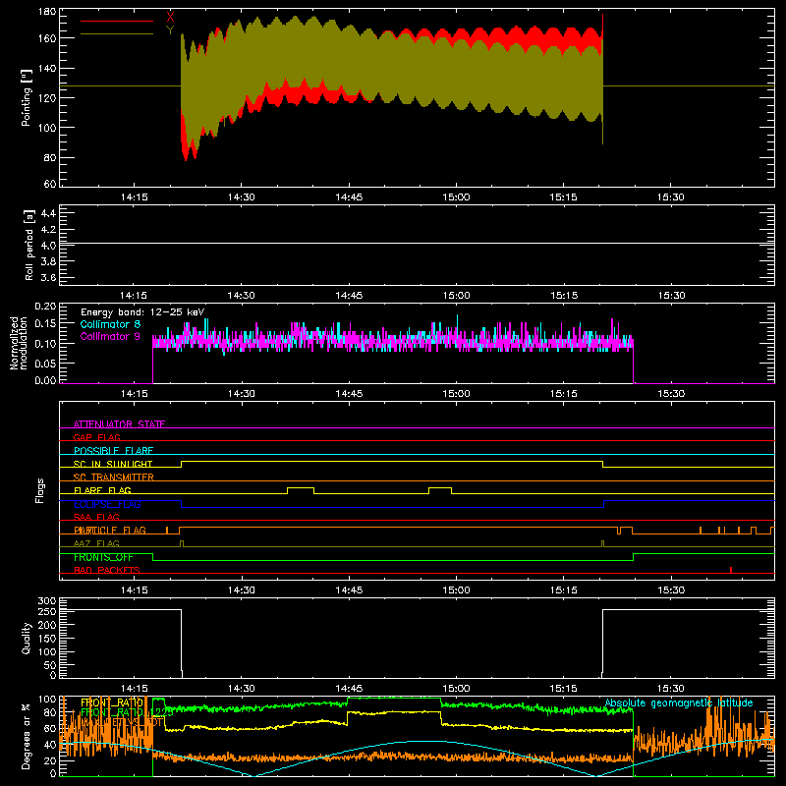This screenshot has width=786, height=786.
Task: Click the 'Degrees or %' axis title
Action: tap(27, 736)
